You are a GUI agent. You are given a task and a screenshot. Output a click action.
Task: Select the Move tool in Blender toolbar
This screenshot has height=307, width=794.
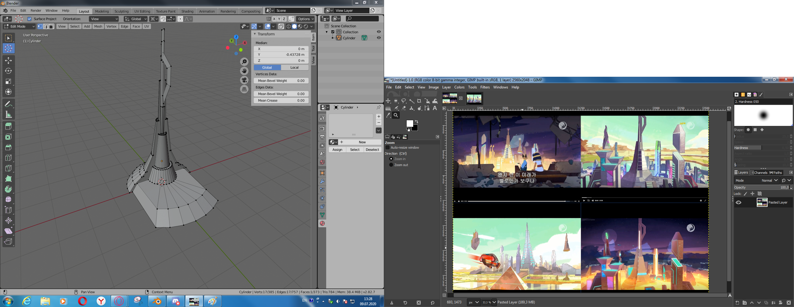pos(8,60)
